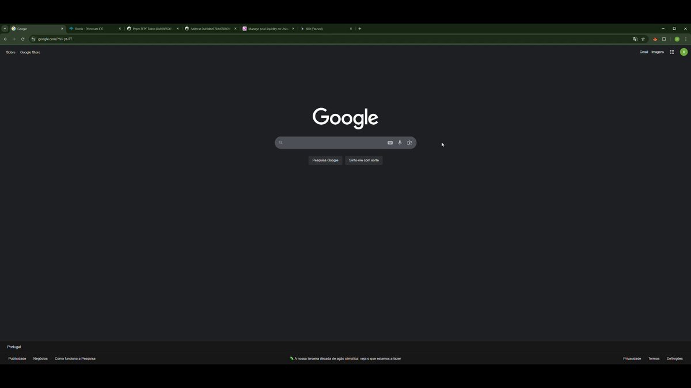Open the tab search dropdown arrow

(x=5, y=28)
